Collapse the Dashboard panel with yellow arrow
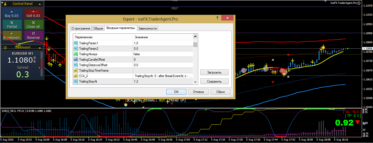The width and height of the screenshot is (373, 143). tap(40, 48)
